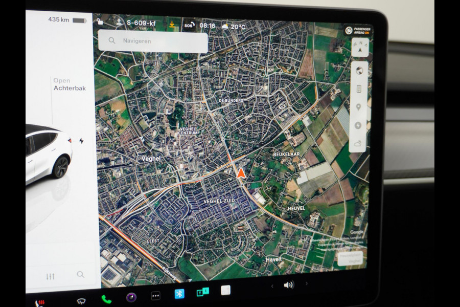Tap the search magnifier inside Navigeren box
Image resolution: width=460 pixels, height=307 pixels.
click(x=112, y=40)
